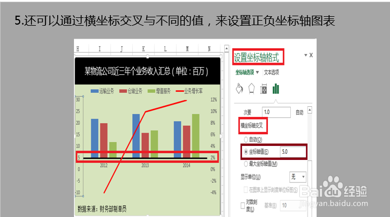Viewport: 390px width, 217px height.
Task: Switch to the 文本选项 tab
Action: (x=271, y=72)
